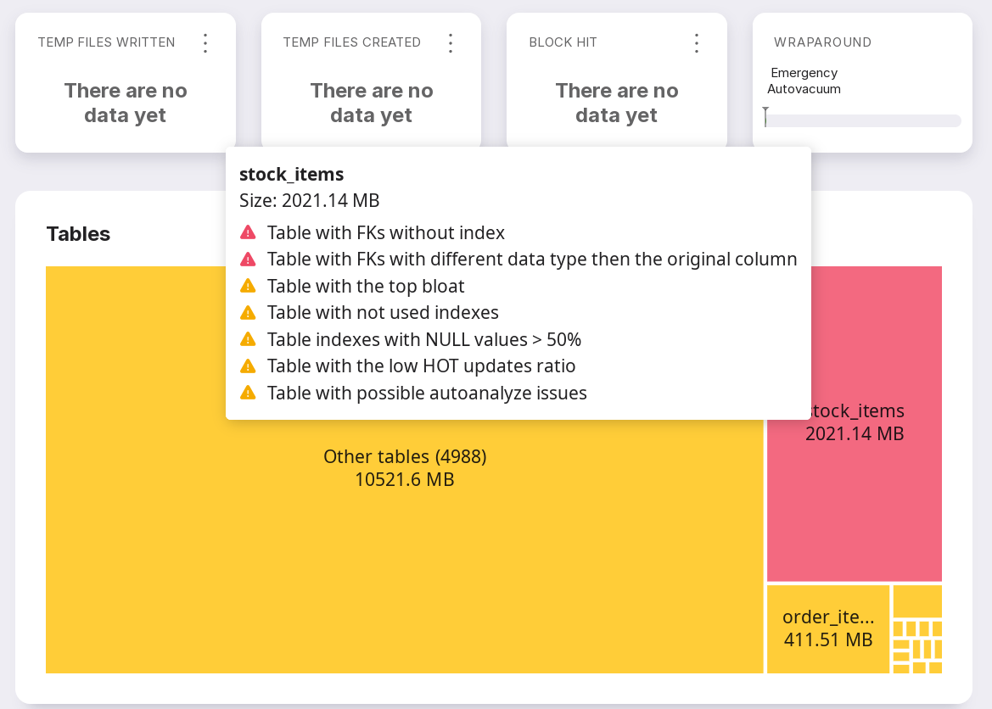Click 'Table with the top bloat' entry
992x709 pixels.
(365, 286)
